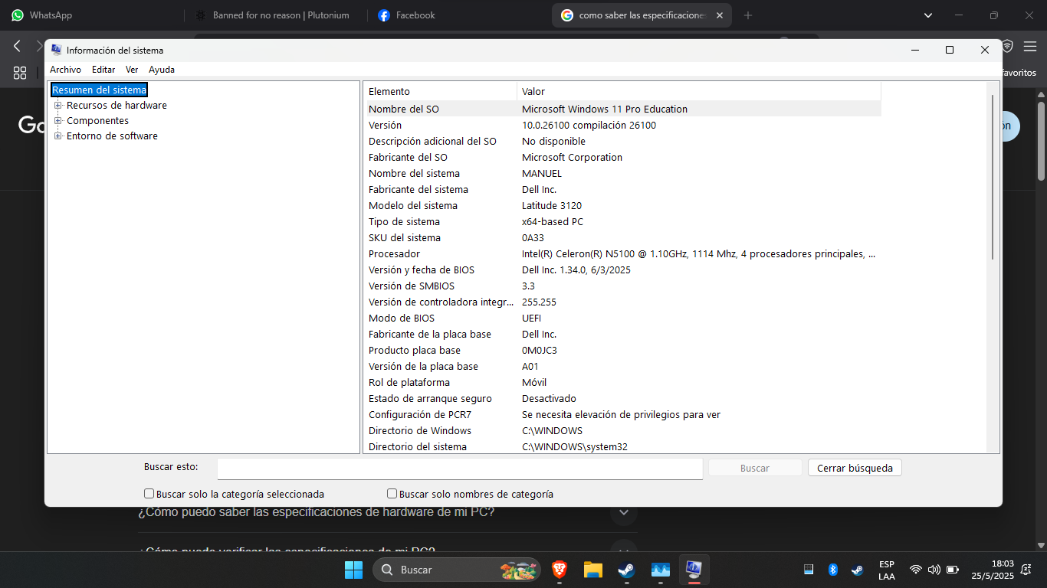Viewport: 1047px width, 588px height.
Task: Open the Editar menu
Action: [103, 70]
